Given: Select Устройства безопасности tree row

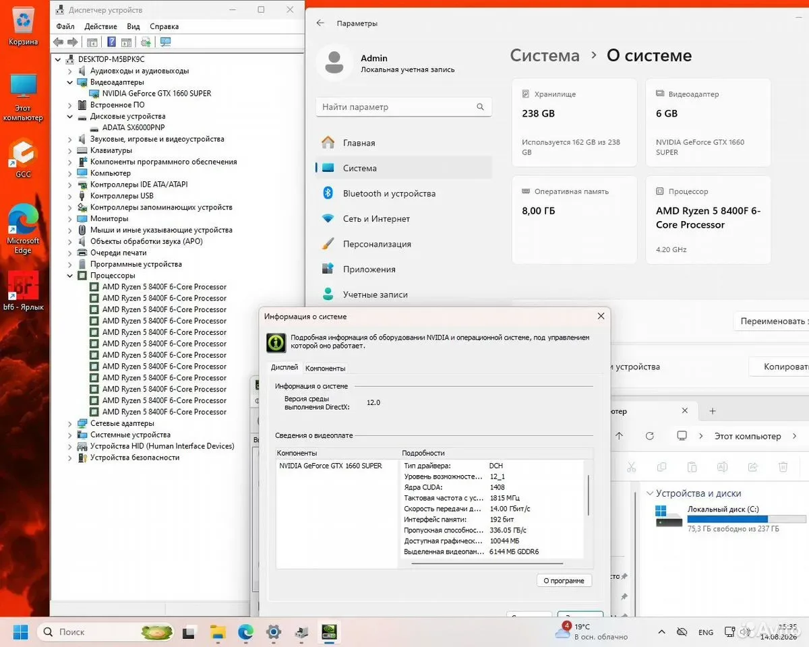Looking at the screenshot, I should 135,457.
